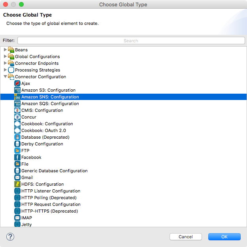This screenshot has width=247, height=247.
Task: Collapse the Connector Configuration node
Action: coord(5,77)
